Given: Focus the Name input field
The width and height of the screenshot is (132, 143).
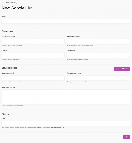Looking at the screenshot, I should click(66, 21).
